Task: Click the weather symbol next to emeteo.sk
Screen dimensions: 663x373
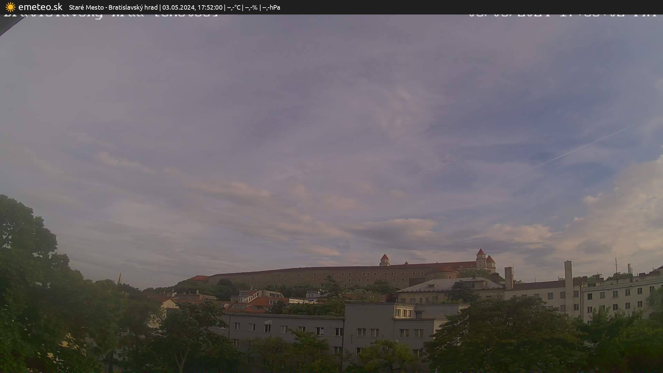Action: tap(10, 7)
